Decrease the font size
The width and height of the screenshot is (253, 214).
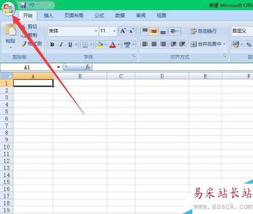(x=132, y=31)
